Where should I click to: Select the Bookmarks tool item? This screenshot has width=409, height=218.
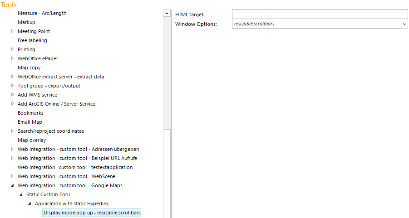30,113
